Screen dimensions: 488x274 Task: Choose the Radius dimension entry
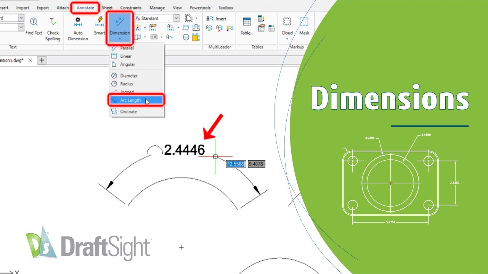pos(127,84)
